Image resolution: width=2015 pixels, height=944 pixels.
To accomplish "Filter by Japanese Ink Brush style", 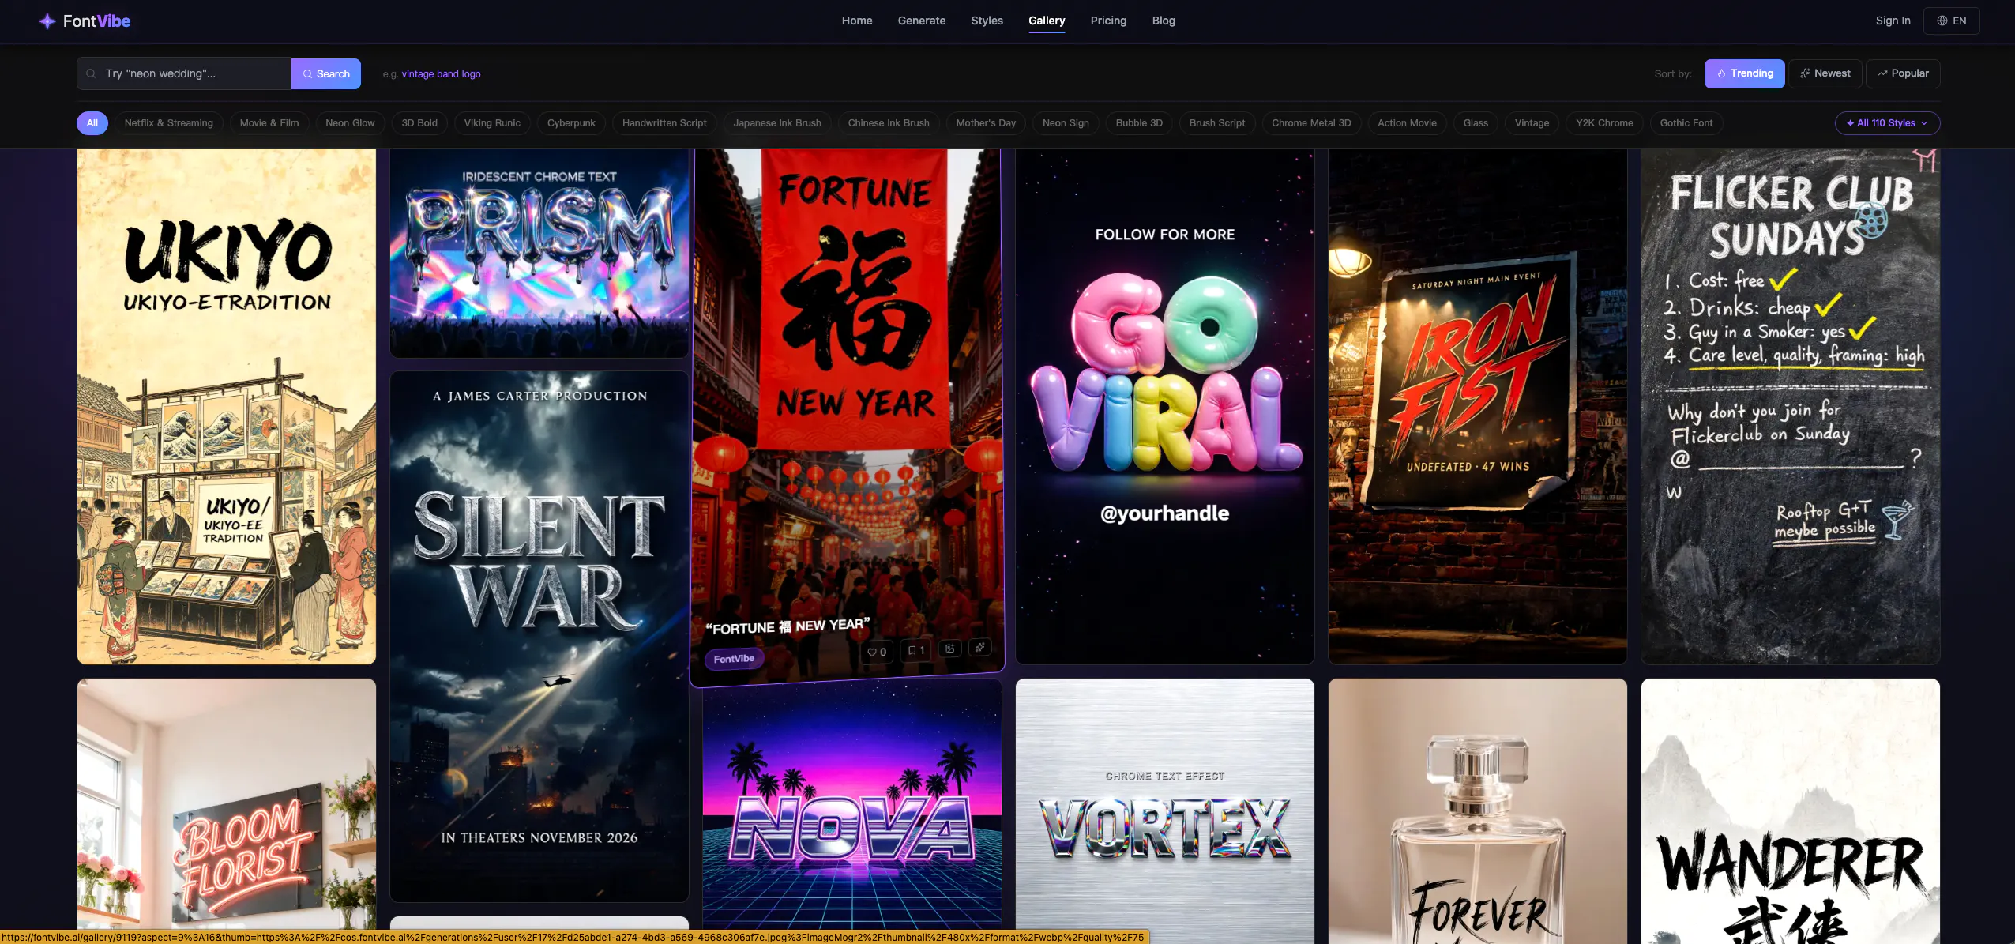I will (x=777, y=123).
